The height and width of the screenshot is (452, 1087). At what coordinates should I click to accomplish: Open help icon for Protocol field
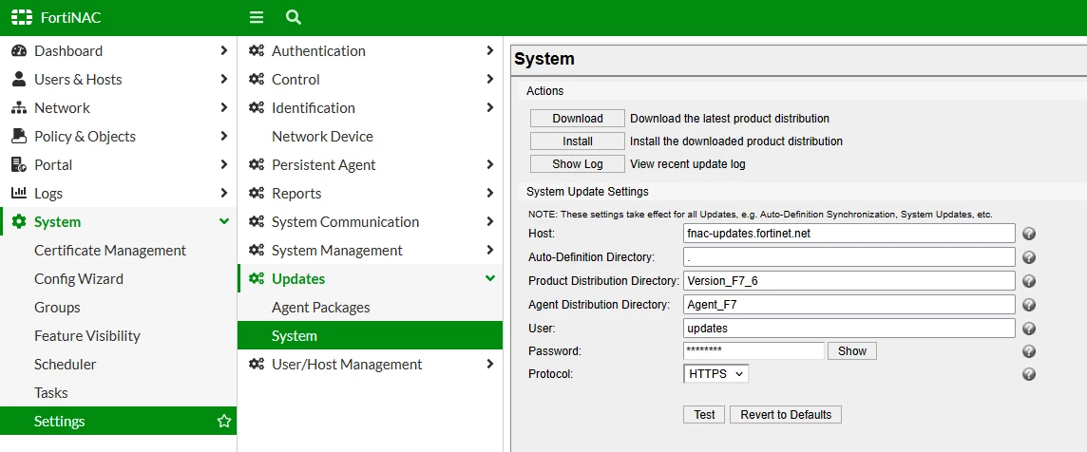point(1029,374)
